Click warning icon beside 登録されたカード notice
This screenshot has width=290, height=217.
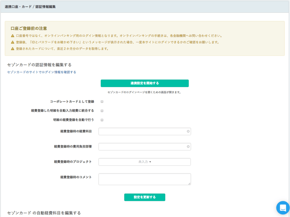13,49
